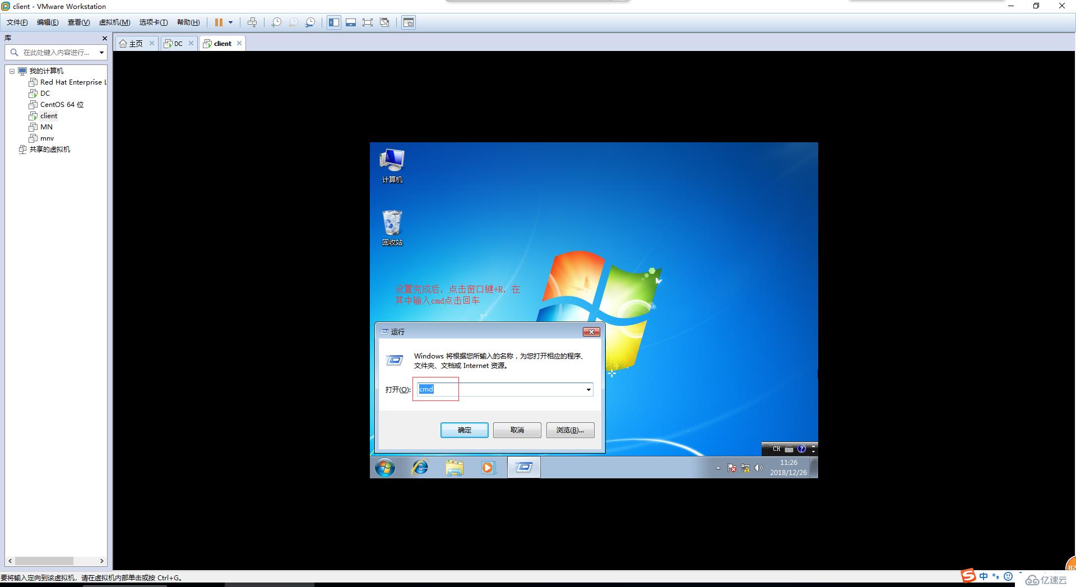Open the 选项卡(T) menu
The width and height of the screenshot is (1076, 587).
154,22
